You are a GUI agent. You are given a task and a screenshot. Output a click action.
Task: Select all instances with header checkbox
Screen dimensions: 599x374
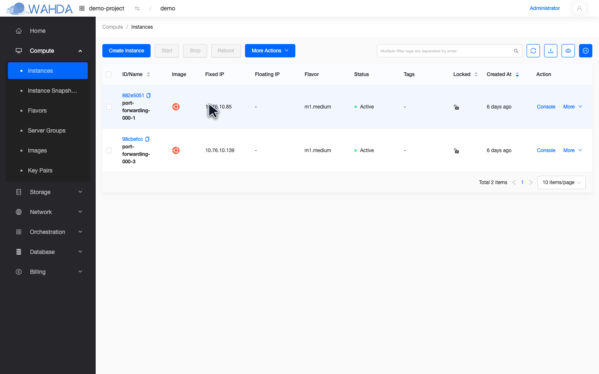[109, 74]
